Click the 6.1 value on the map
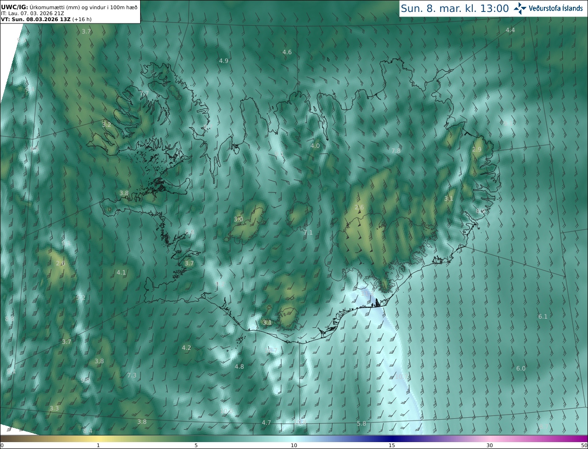 [x=543, y=316]
